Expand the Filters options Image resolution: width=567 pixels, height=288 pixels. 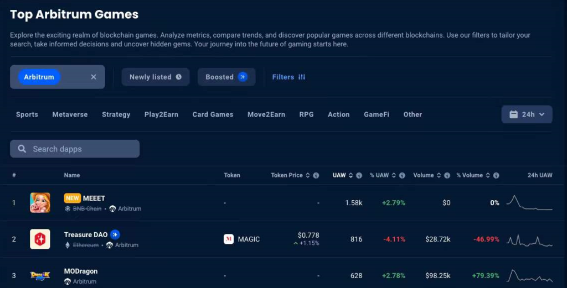(x=288, y=77)
